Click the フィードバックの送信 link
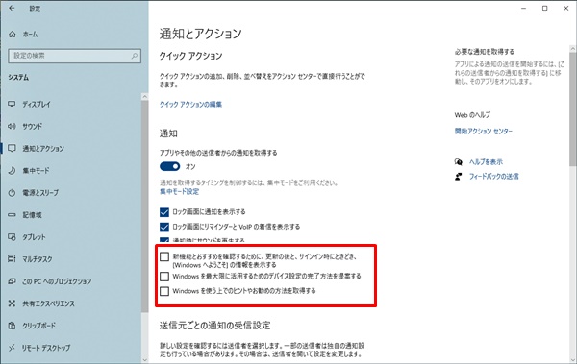This screenshot has width=577, height=364. pos(494,177)
